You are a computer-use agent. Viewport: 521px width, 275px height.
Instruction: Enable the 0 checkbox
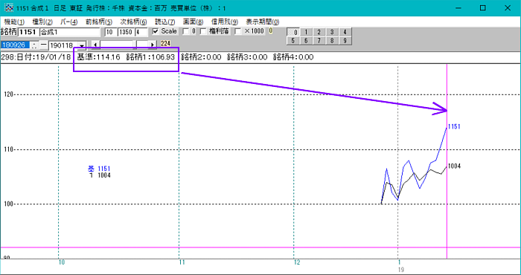pyautogui.click(x=186, y=32)
